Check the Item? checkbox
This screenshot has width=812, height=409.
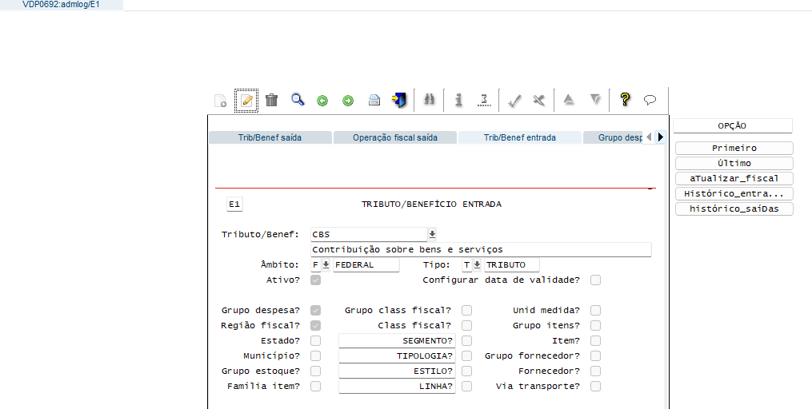click(595, 340)
